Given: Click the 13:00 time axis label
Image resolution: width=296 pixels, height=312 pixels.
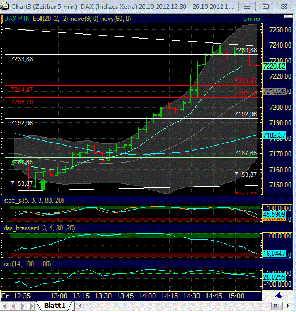Looking at the screenshot, I should (x=59, y=296).
